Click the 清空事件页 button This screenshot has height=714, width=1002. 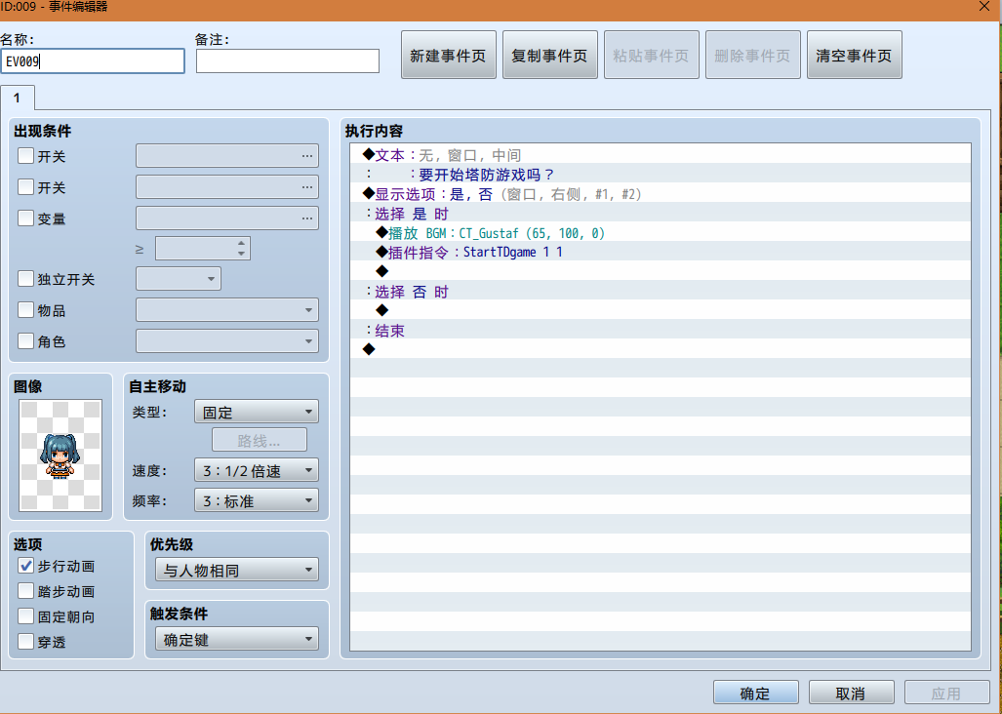tap(855, 56)
